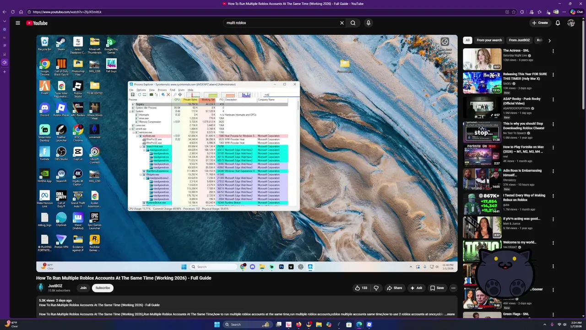
Task: Open the browser settings and more ellipsis
Action: coord(564,12)
